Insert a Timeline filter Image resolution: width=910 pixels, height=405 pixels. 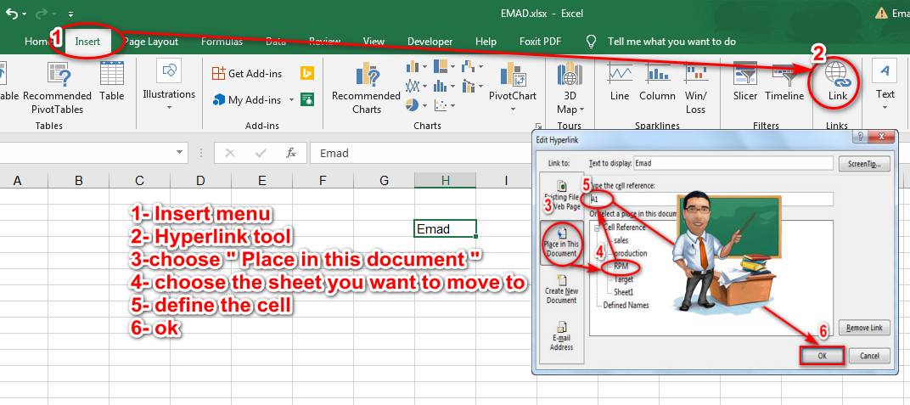[784, 82]
